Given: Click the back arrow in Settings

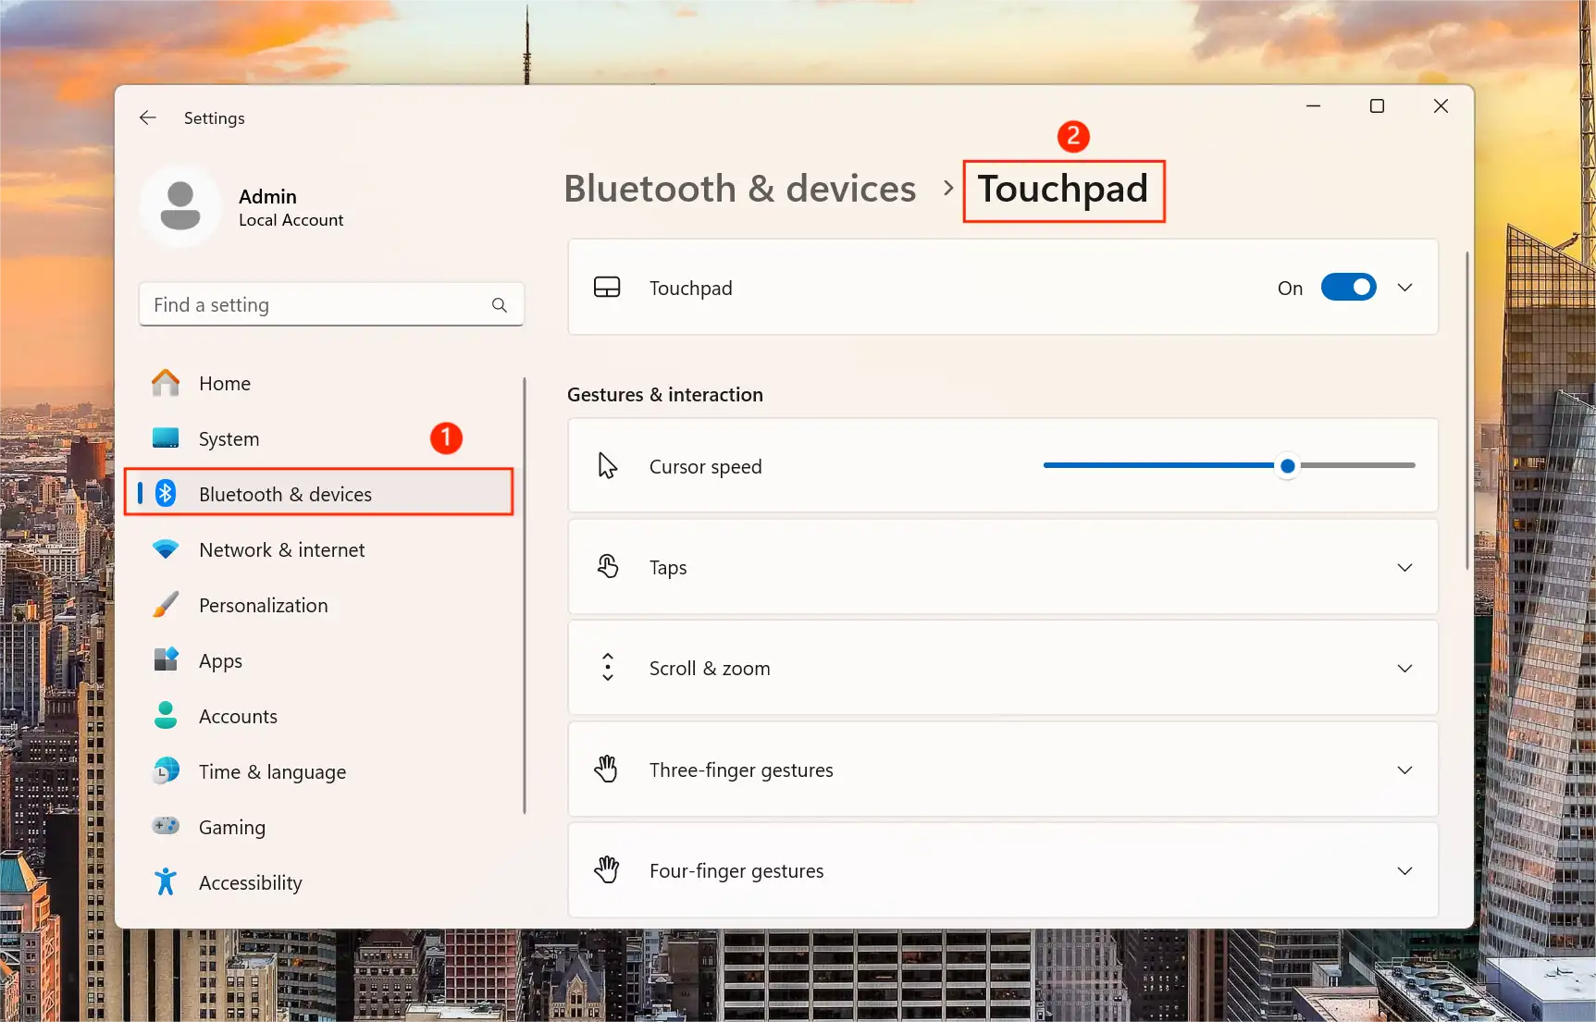Looking at the screenshot, I should (147, 117).
